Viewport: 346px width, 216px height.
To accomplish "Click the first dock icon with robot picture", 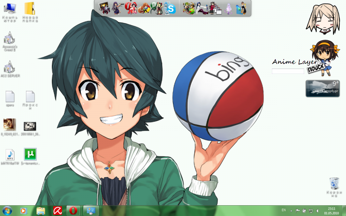I will click(104, 8).
